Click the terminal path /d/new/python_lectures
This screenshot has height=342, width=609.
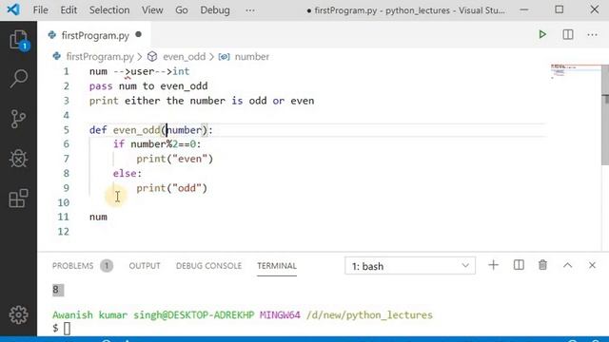[369, 314]
